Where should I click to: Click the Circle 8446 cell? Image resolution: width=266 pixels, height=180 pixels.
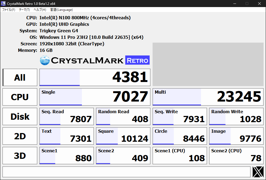[180, 136]
